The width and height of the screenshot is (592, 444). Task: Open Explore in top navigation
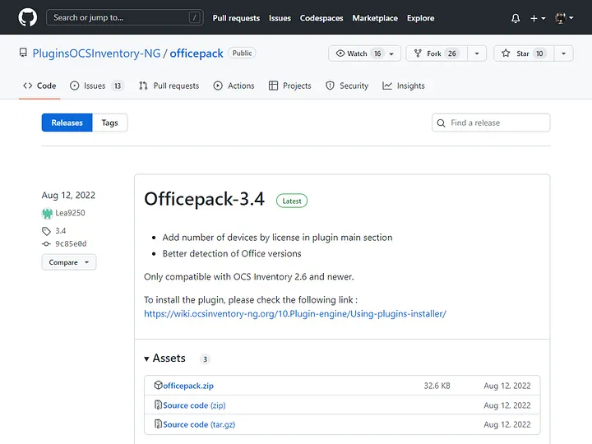pos(420,18)
